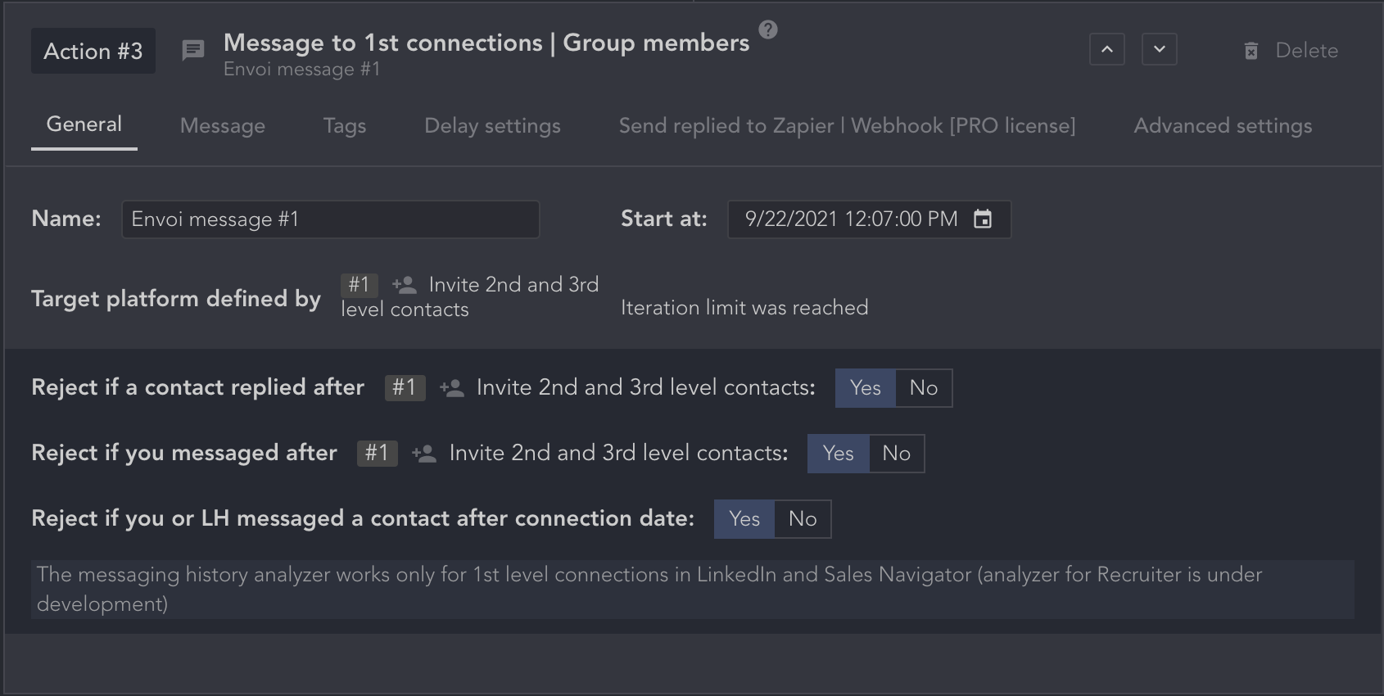Open Send replied to Zapier Webhook tab
This screenshot has width=1384, height=696.
[x=847, y=125]
